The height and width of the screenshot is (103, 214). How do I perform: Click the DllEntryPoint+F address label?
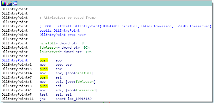coord(17,94)
